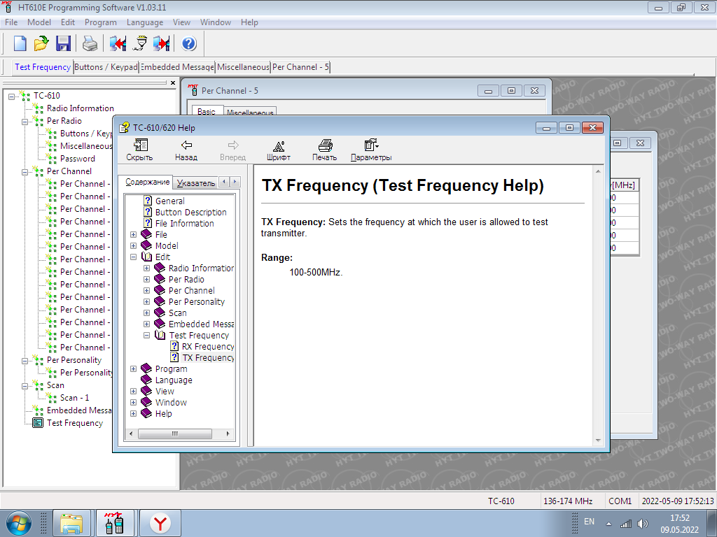717x537 pixels.
Task: Expand the Program book in help contents
Action: (134, 369)
